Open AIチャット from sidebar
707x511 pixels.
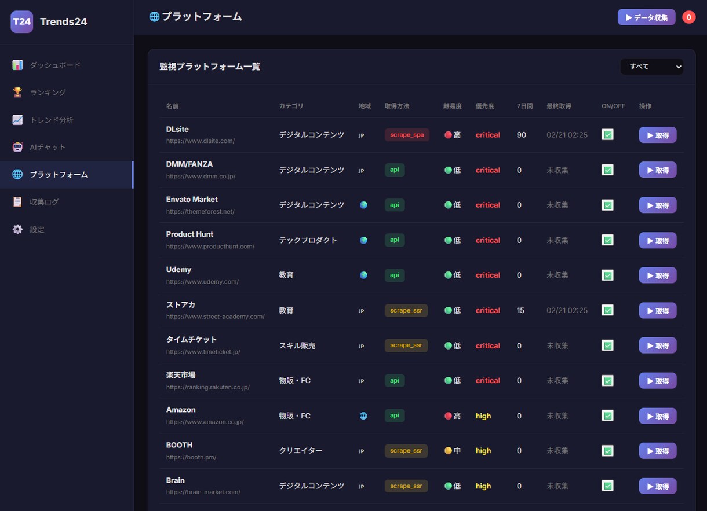67,147
